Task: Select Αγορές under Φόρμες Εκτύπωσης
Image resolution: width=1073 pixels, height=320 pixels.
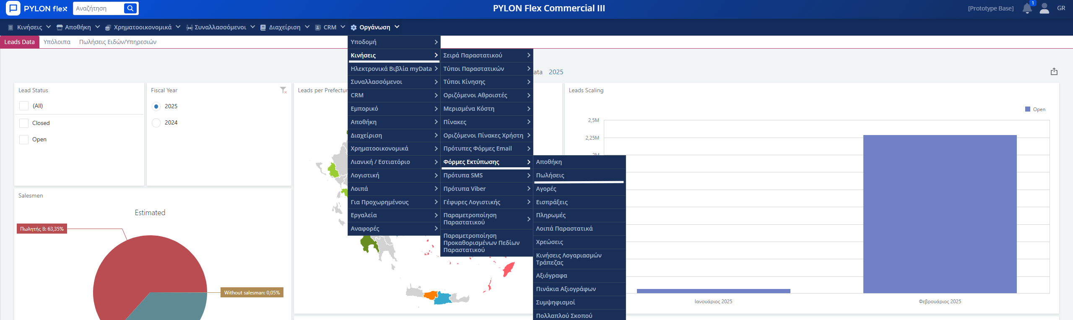Action: click(x=579, y=189)
